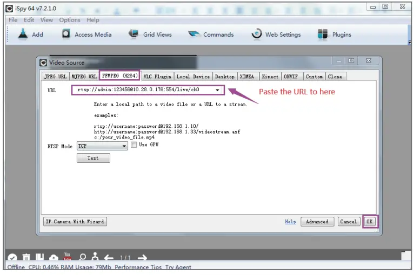420x275 pixels.
Task: Click the trash can icon in the bottom bar
Action: coord(26,257)
